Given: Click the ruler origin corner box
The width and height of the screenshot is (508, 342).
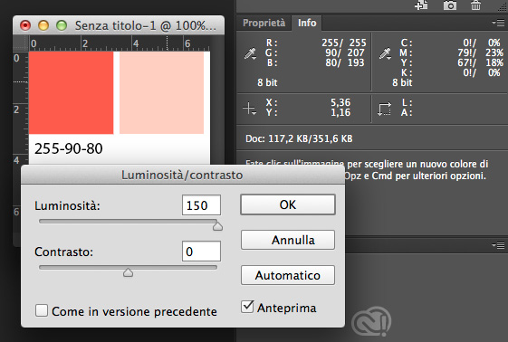Looking at the screenshot, I should coord(21,43).
